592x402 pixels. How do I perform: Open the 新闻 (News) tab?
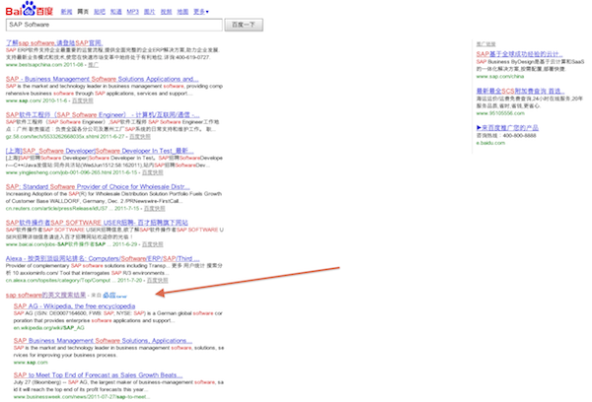point(66,12)
